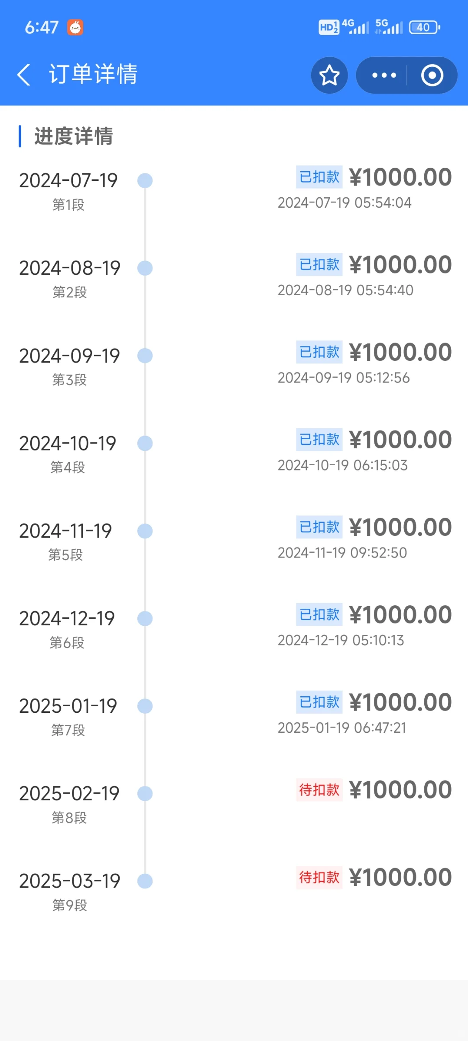
Task: Select timeline dot for 2025-03-19
Action: [x=145, y=881]
